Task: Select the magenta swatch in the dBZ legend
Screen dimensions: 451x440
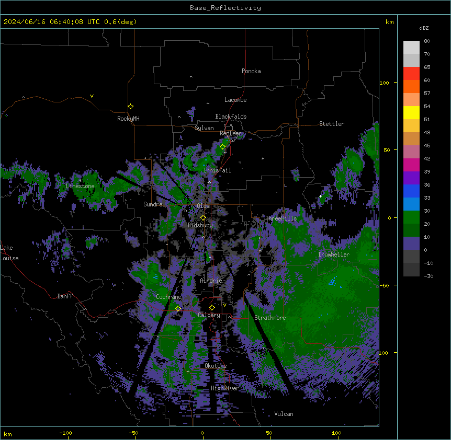Action: coord(411,165)
